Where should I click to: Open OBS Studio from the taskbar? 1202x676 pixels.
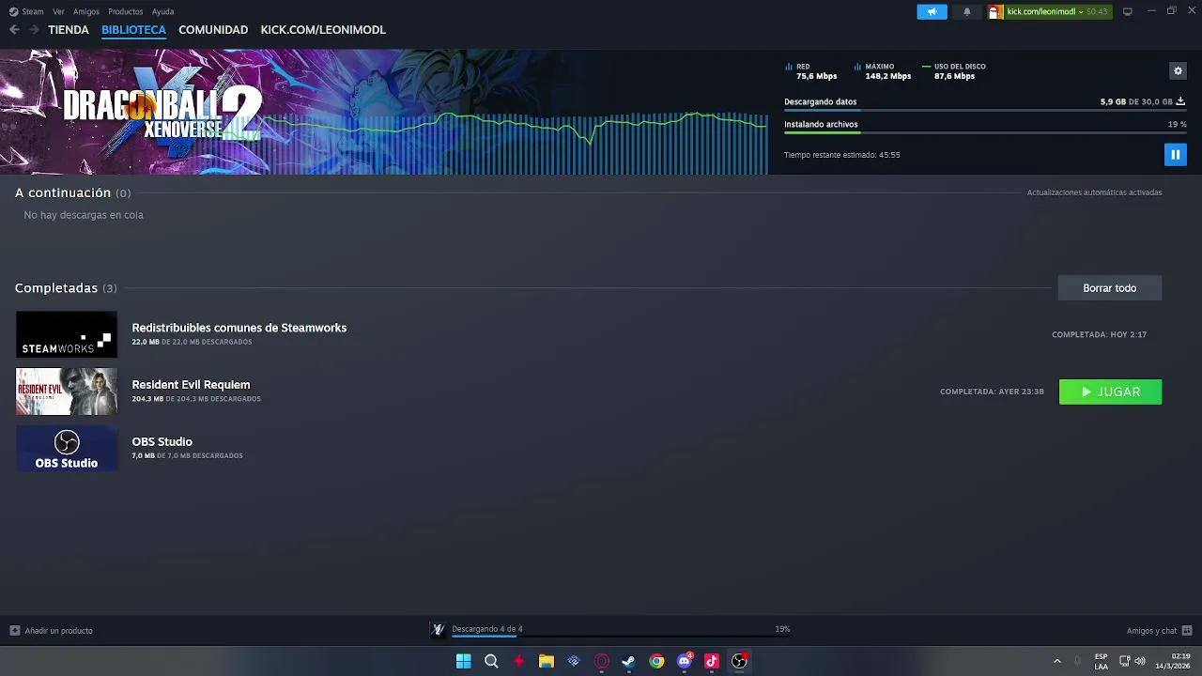click(x=740, y=661)
